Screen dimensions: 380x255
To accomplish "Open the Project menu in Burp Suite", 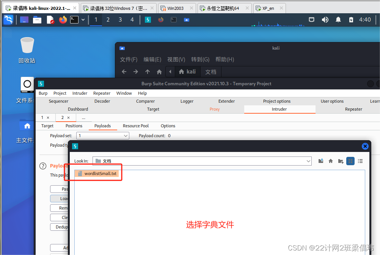I will 60,93.
